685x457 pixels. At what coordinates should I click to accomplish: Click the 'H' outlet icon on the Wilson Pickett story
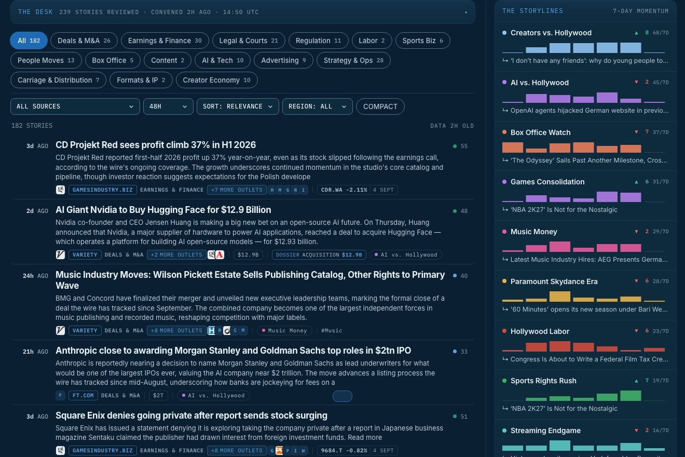pyautogui.click(x=211, y=330)
